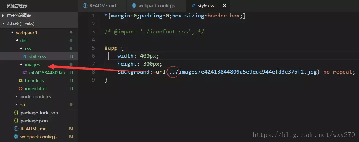Collapse the webpack4 folder arrow
This screenshot has width=359, height=142.
[12, 33]
